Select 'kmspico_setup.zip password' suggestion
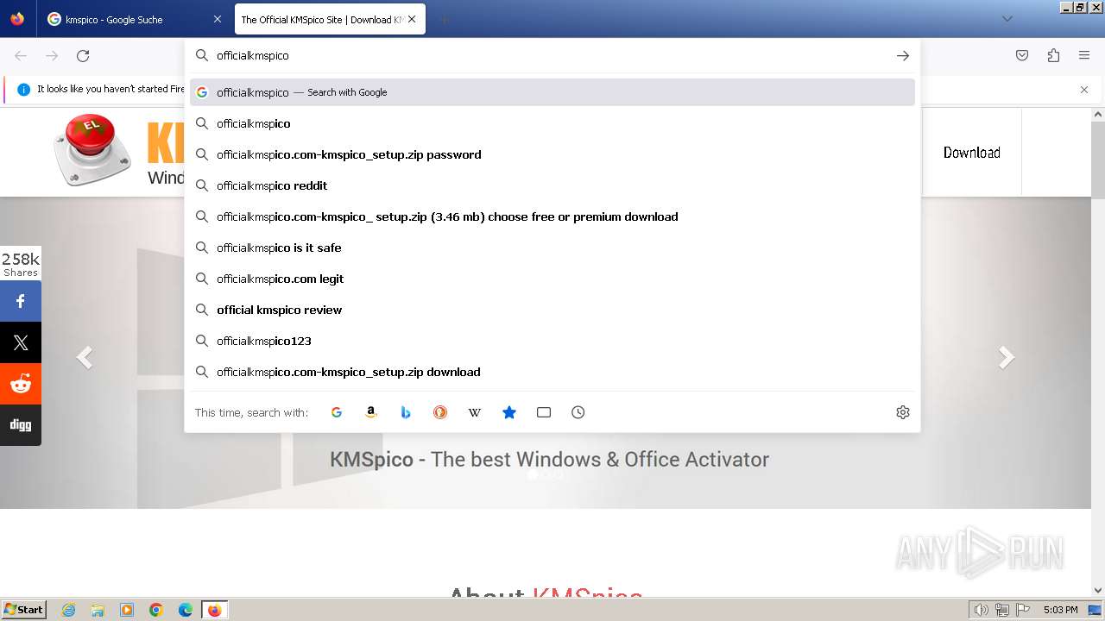The image size is (1105, 621). (552, 154)
